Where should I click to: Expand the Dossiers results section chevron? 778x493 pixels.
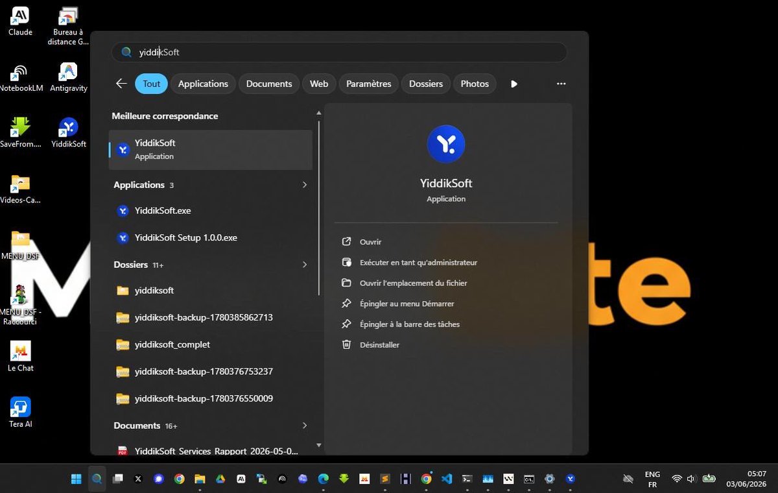point(305,265)
